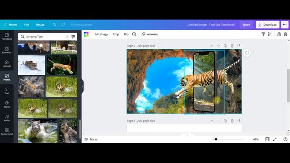Open the File menu

(26, 24)
